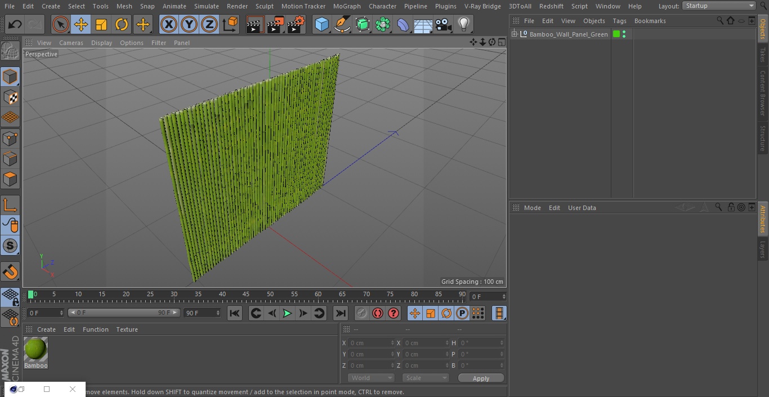Open Scale mode dropdown
The width and height of the screenshot is (769, 397).
426,378
